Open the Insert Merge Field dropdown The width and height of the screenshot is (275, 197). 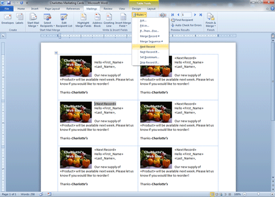[123, 21]
